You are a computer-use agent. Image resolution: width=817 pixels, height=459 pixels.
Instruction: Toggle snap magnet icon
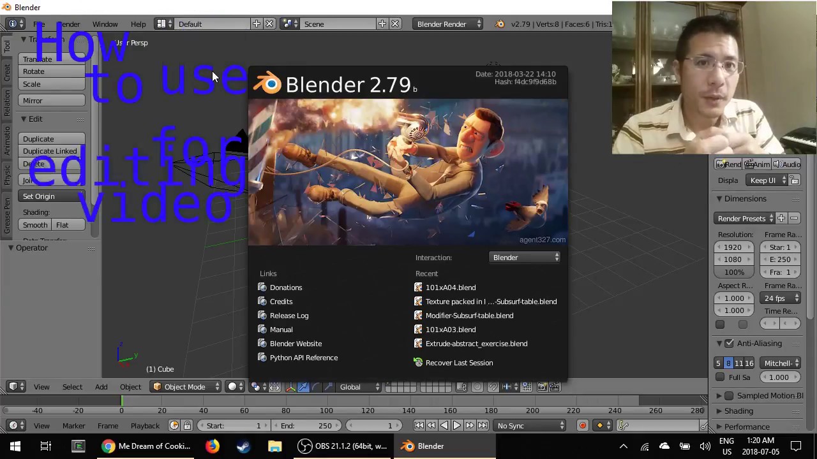click(x=493, y=386)
